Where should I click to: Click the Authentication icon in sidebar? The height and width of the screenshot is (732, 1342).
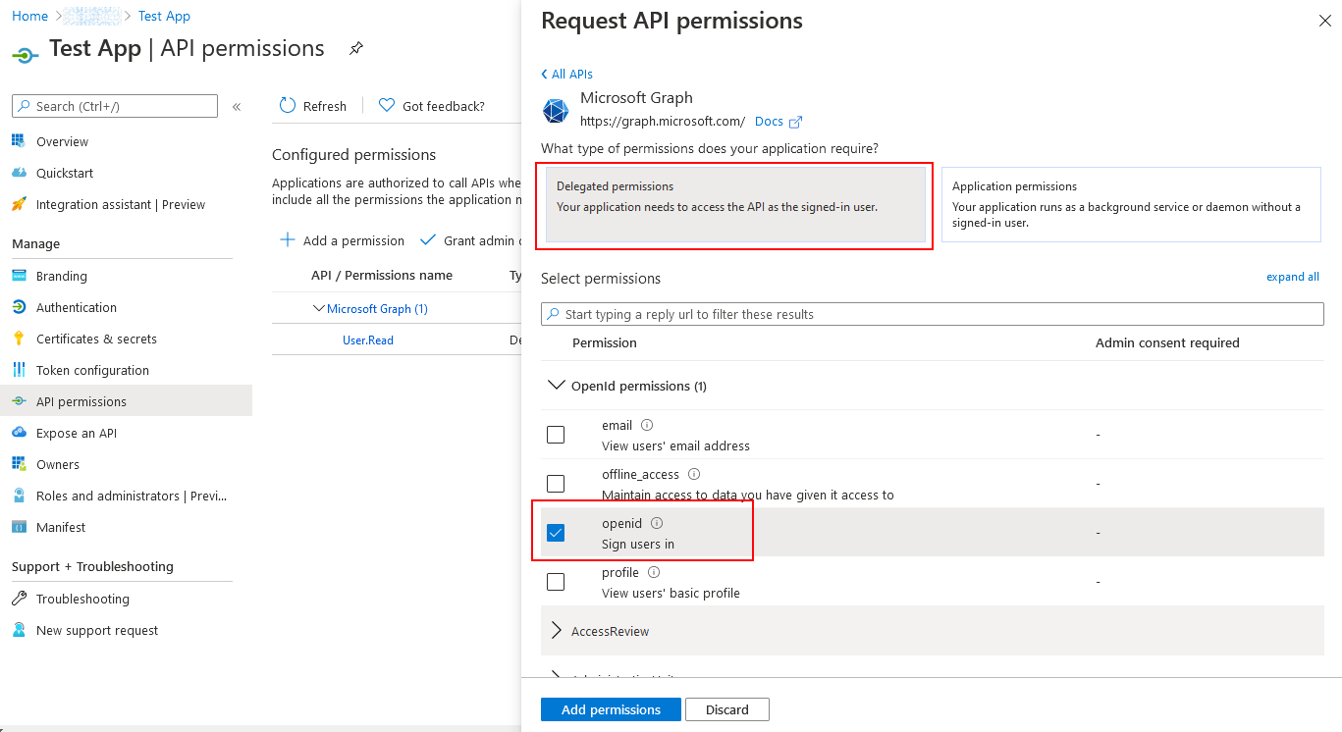pos(19,307)
